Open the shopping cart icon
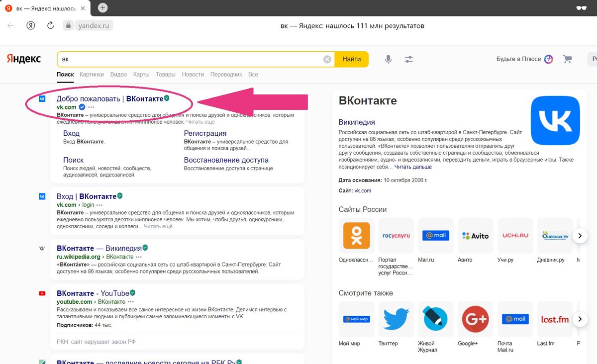597x364 pixels. click(567, 59)
